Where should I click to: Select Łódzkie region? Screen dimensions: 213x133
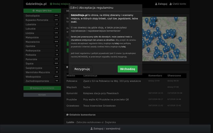[x=42, y=33]
